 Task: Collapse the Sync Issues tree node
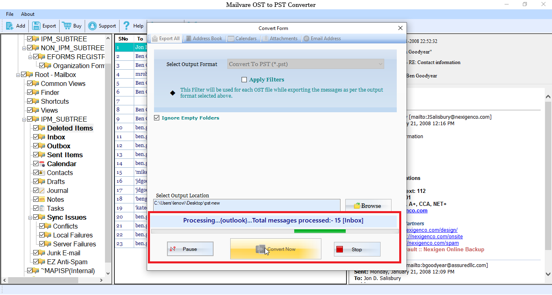pyautogui.click(x=30, y=217)
